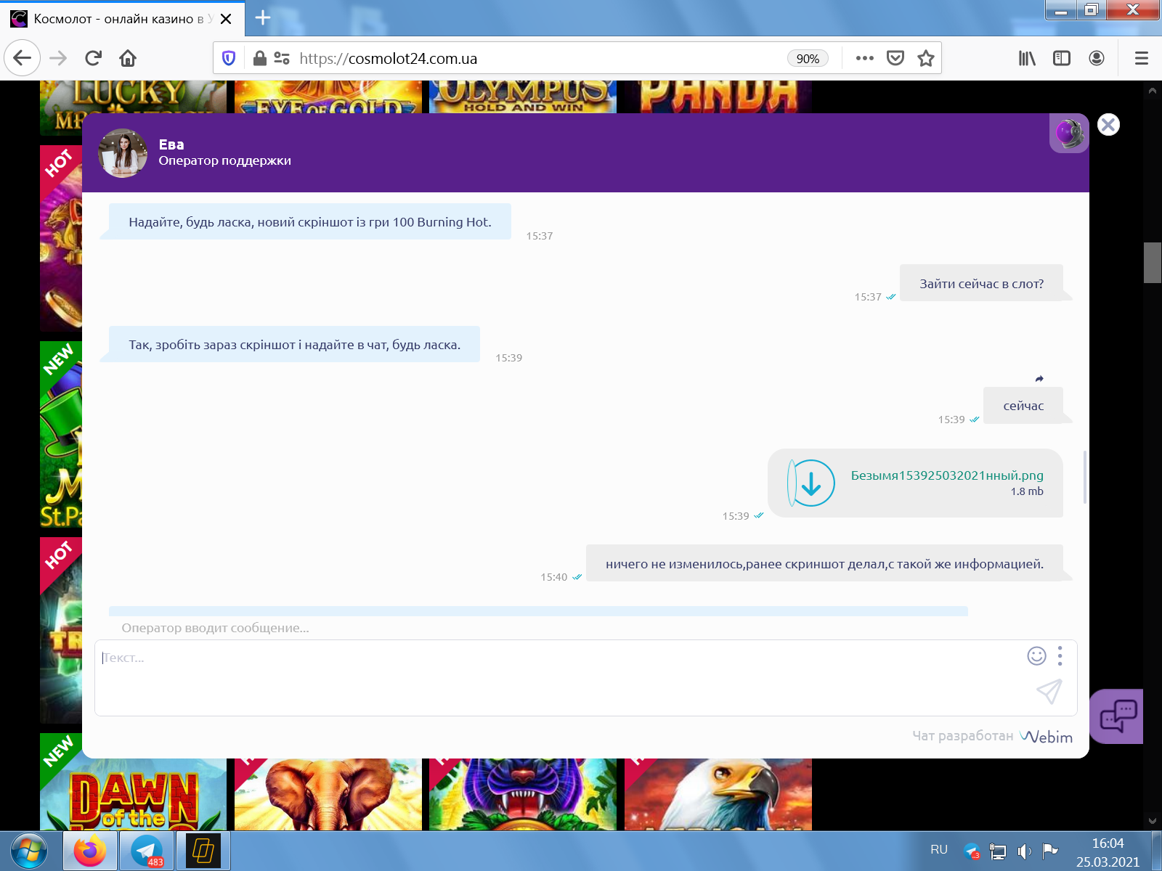The height and width of the screenshot is (871, 1162).
Task: Download the Безымя153925032021нный.png attachment
Action: point(811,483)
